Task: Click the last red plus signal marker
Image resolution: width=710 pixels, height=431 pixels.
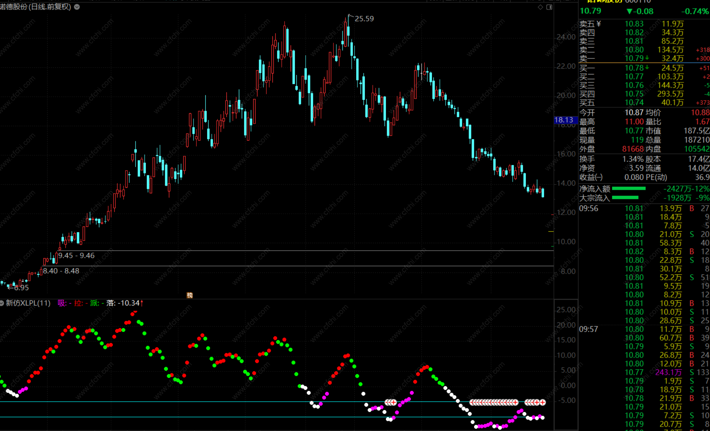Action: pyautogui.click(x=542, y=402)
